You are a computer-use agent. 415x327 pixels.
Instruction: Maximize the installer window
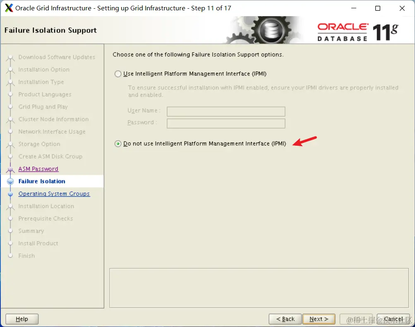378,8
